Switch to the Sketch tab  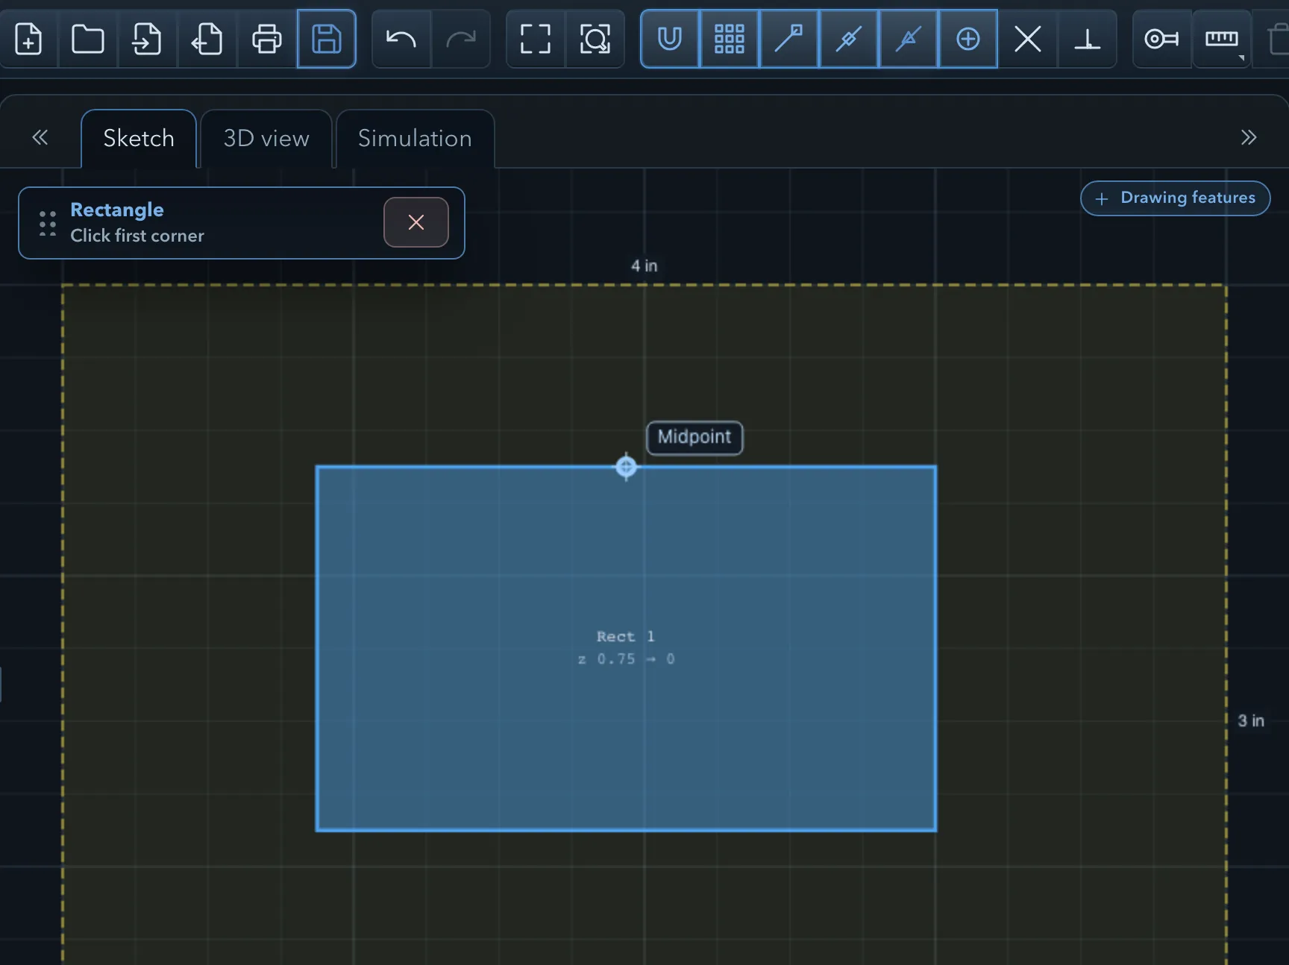[139, 139]
